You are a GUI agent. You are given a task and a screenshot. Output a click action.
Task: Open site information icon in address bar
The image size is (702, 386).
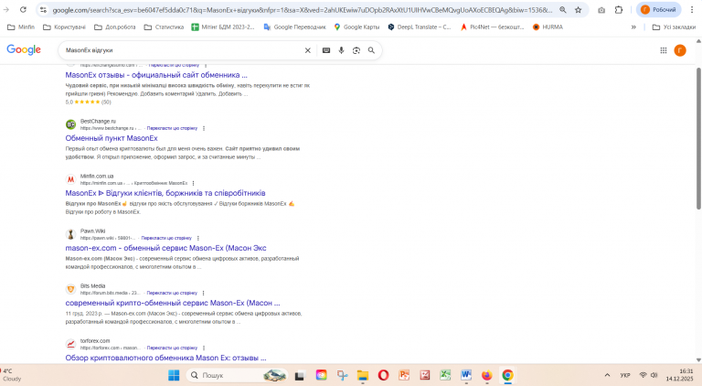click(43, 10)
